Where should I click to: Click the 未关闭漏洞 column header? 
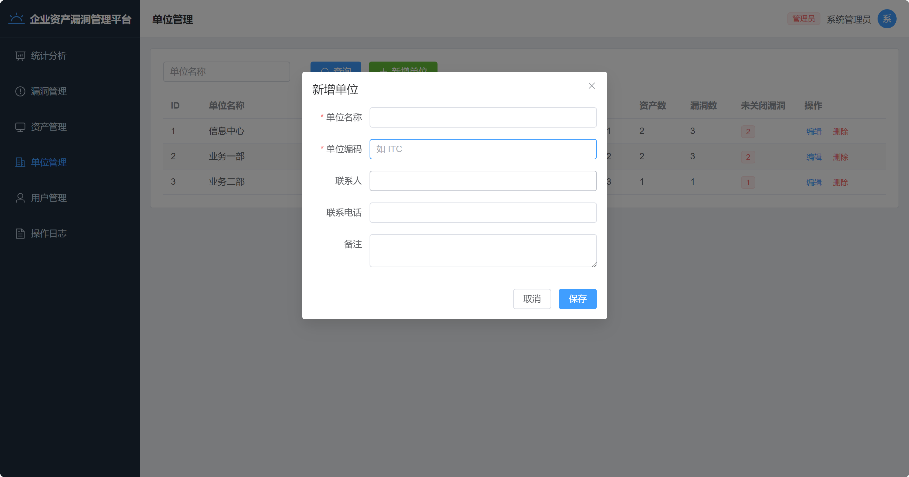(763, 105)
